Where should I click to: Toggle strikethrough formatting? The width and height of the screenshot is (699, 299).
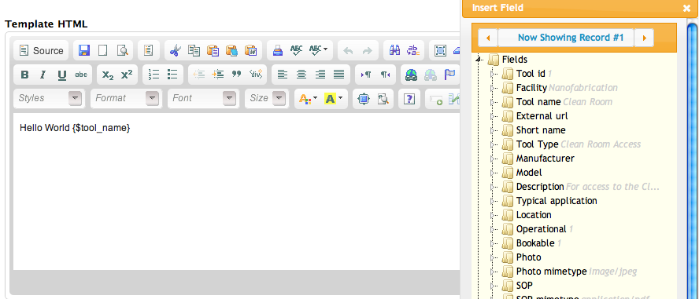coord(81,75)
